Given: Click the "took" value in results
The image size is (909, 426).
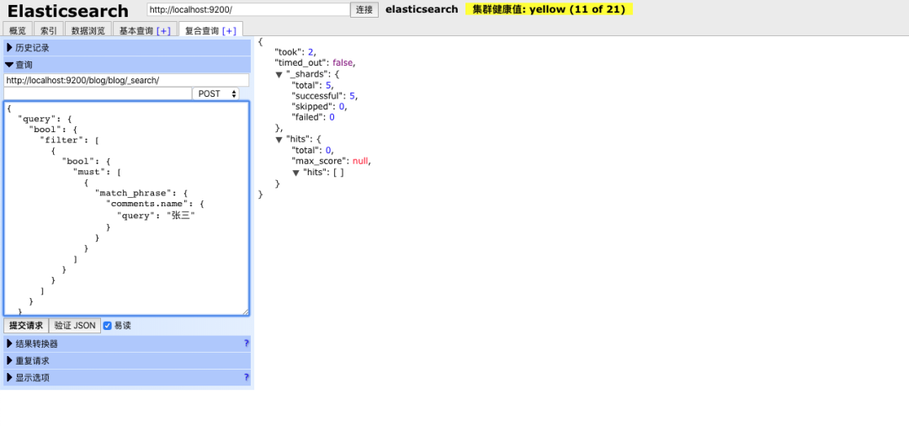Looking at the screenshot, I should point(311,52).
